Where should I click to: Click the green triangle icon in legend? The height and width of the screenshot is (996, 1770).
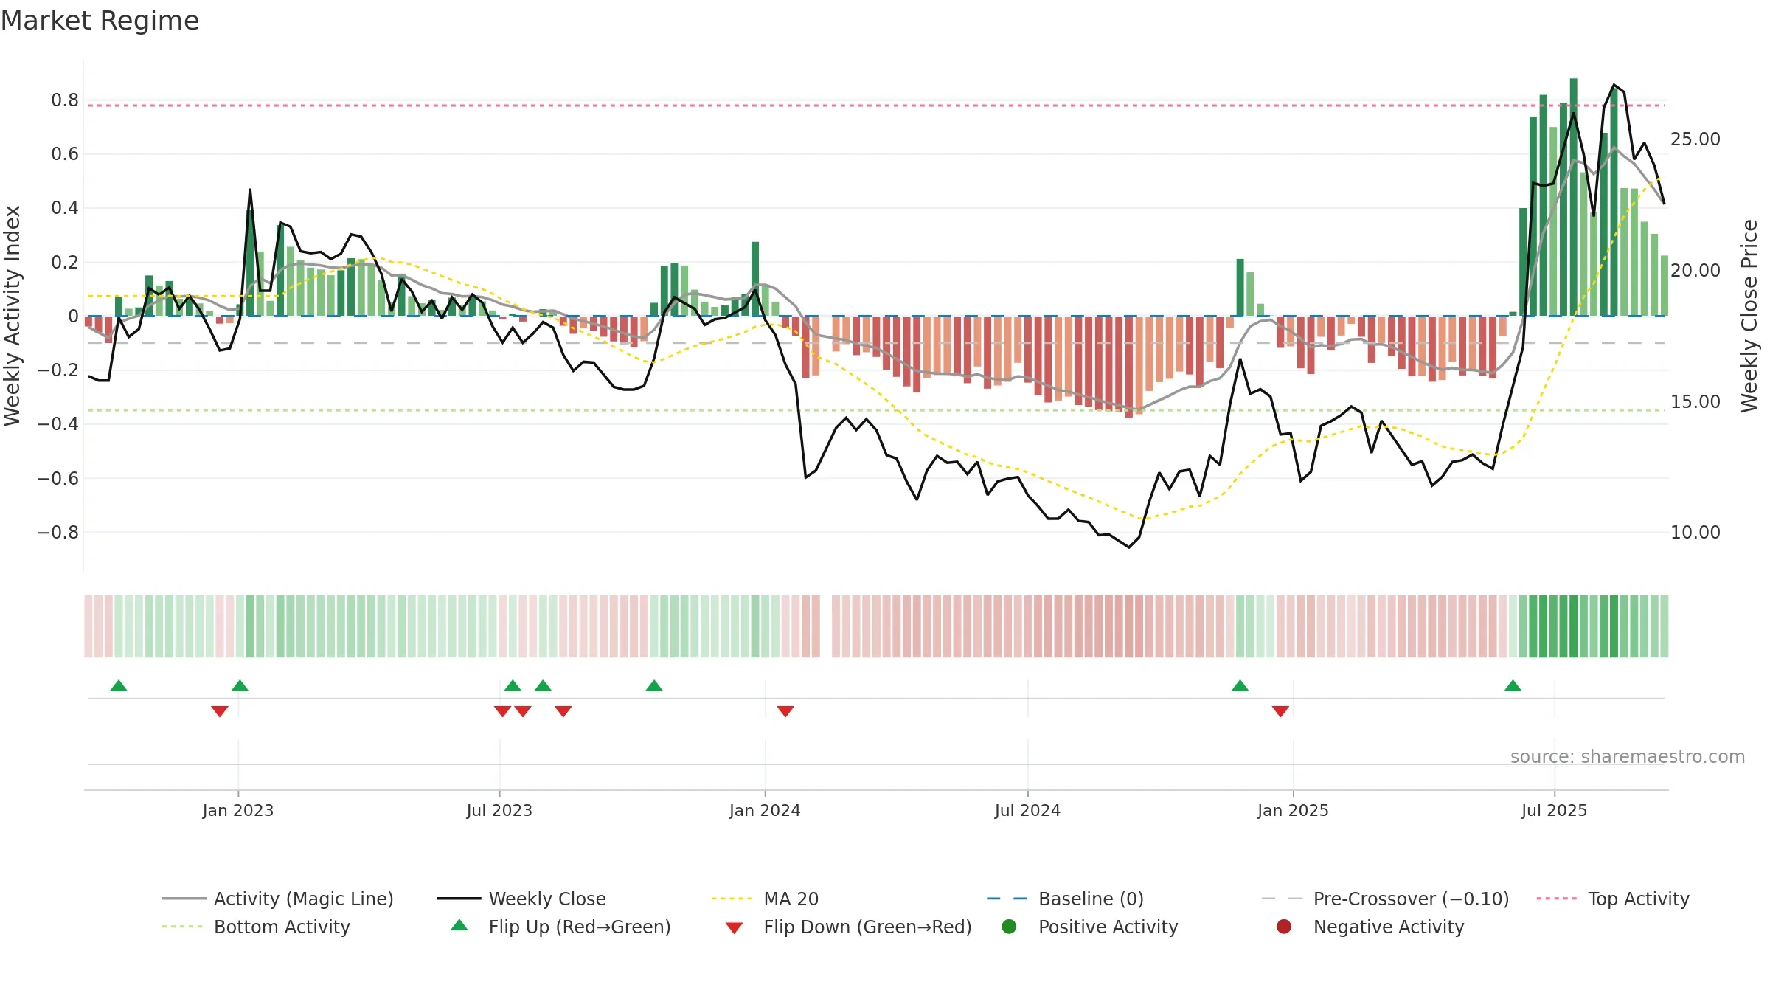(459, 925)
